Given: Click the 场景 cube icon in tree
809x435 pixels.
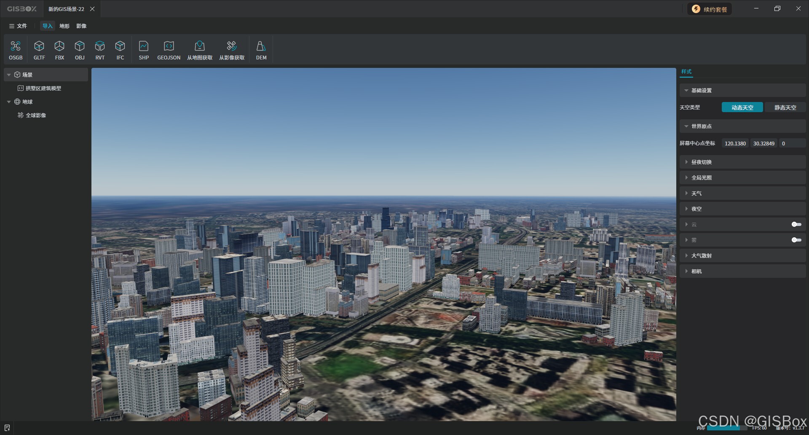Looking at the screenshot, I should click(17, 75).
